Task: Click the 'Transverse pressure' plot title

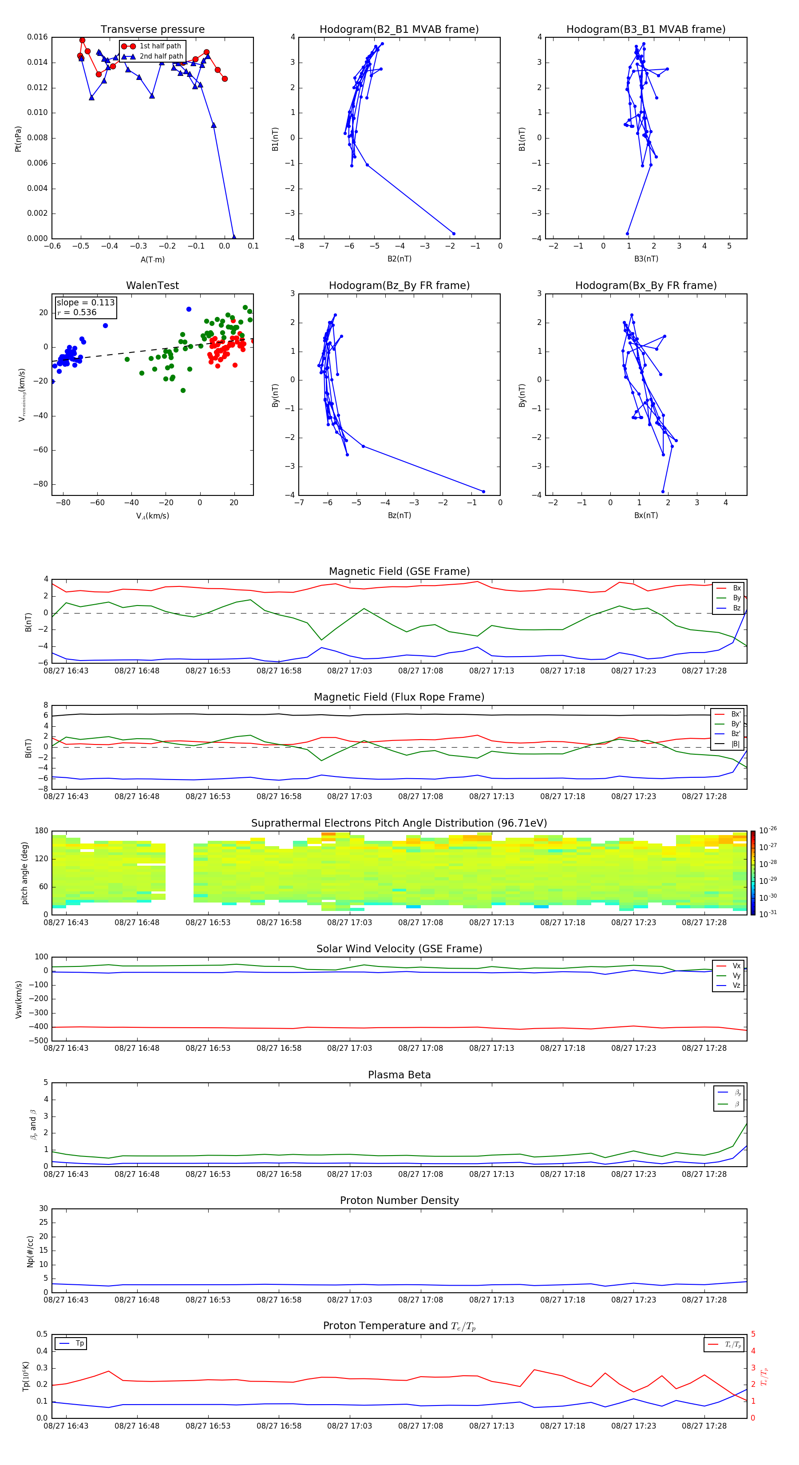Action: coord(152,30)
